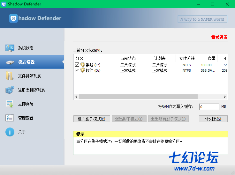Open 管理配置 page
The width and height of the screenshot is (235, 175).
32,118
